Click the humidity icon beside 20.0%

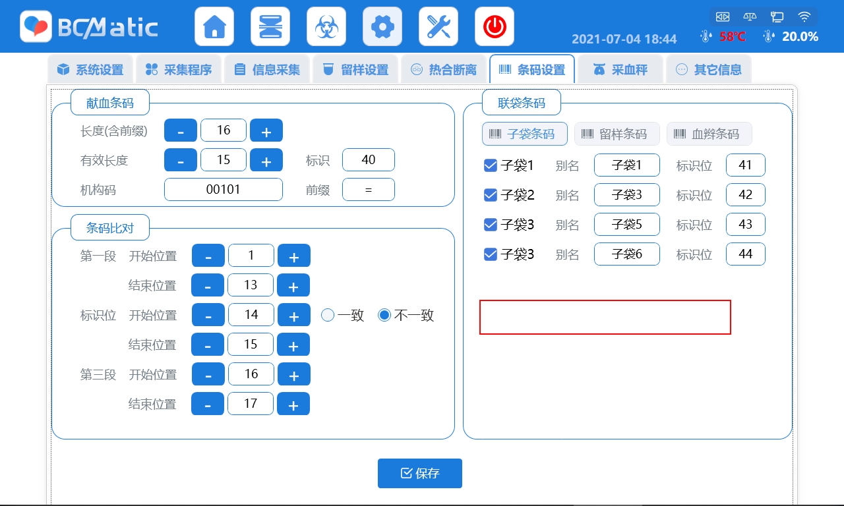point(769,36)
